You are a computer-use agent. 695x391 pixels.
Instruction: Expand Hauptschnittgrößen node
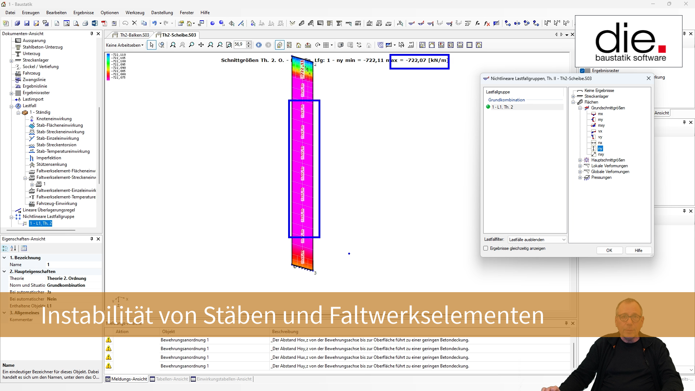coord(580,160)
